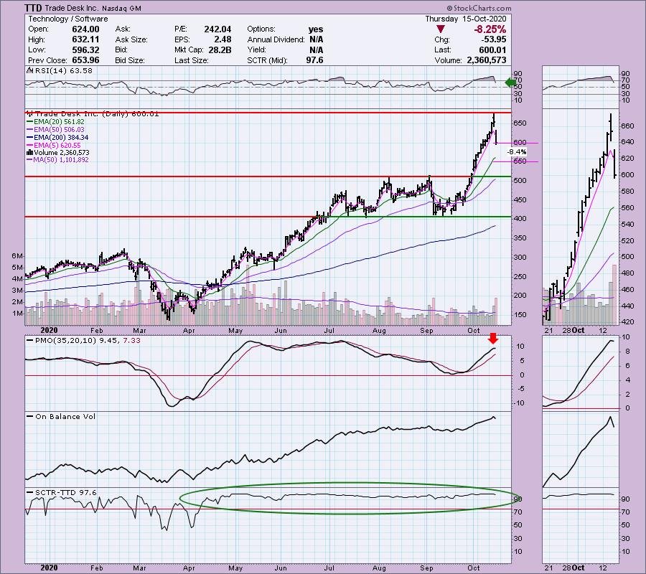Click the N/A value in the Yield row
The width and height of the screenshot is (646, 574).
pos(316,50)
